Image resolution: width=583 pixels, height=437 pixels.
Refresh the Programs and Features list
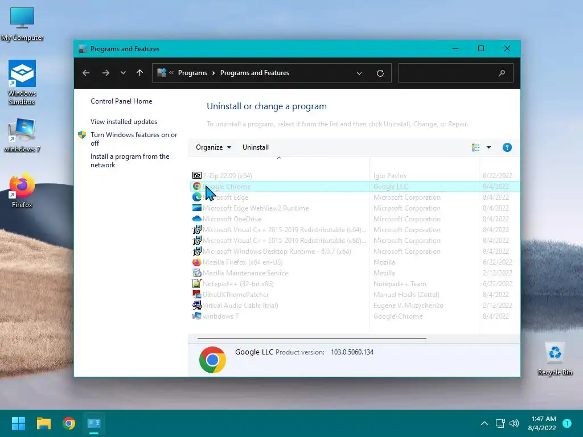click(380, 73)
